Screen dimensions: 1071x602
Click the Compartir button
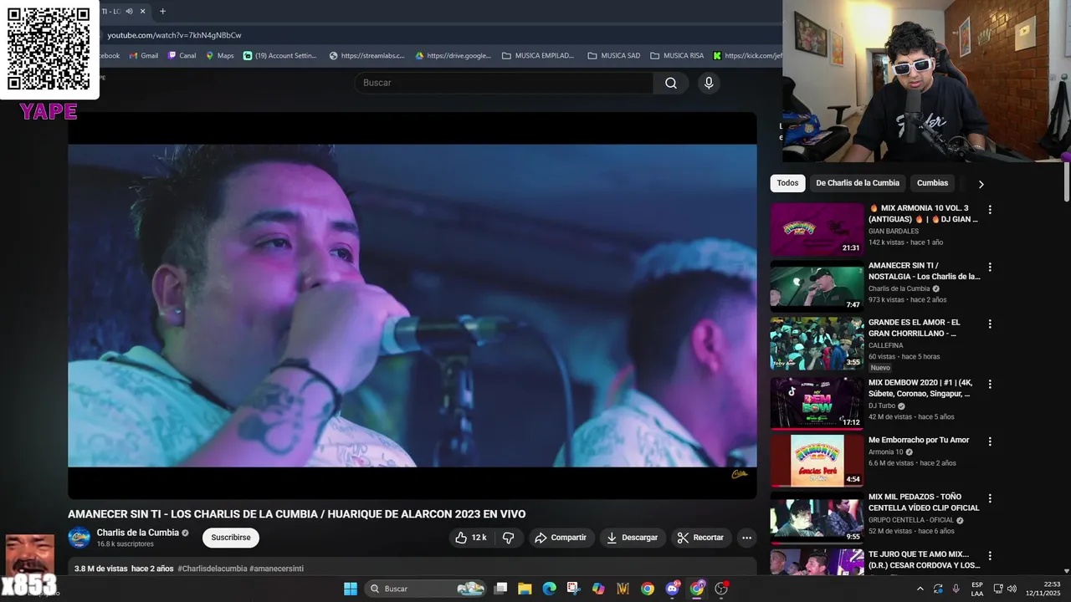coord(561,538)
